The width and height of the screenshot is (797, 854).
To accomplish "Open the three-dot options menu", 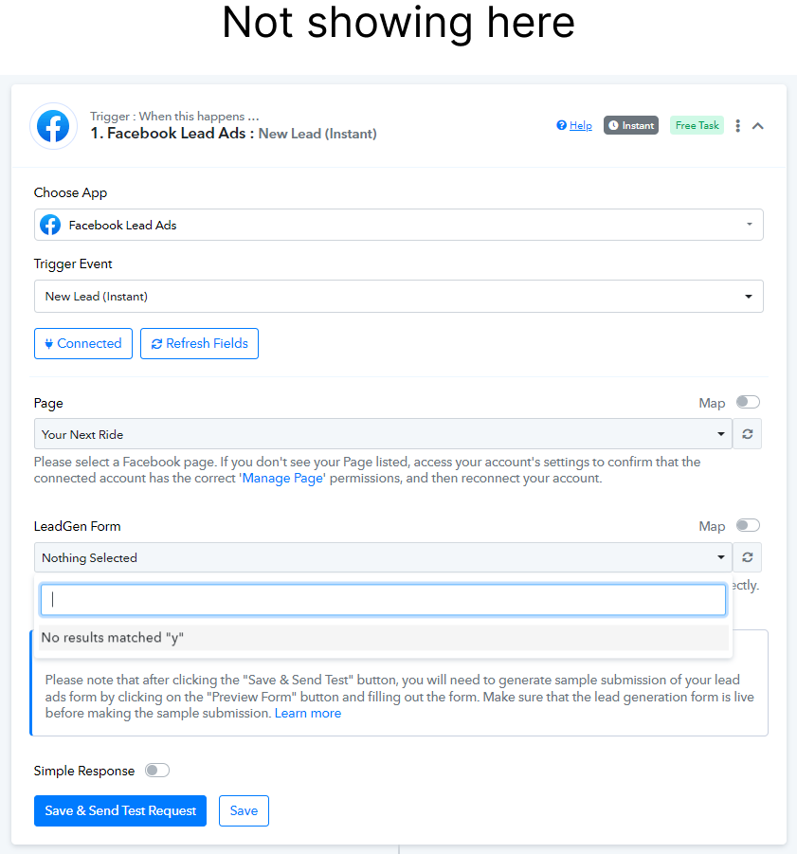I will click(737, 126).
